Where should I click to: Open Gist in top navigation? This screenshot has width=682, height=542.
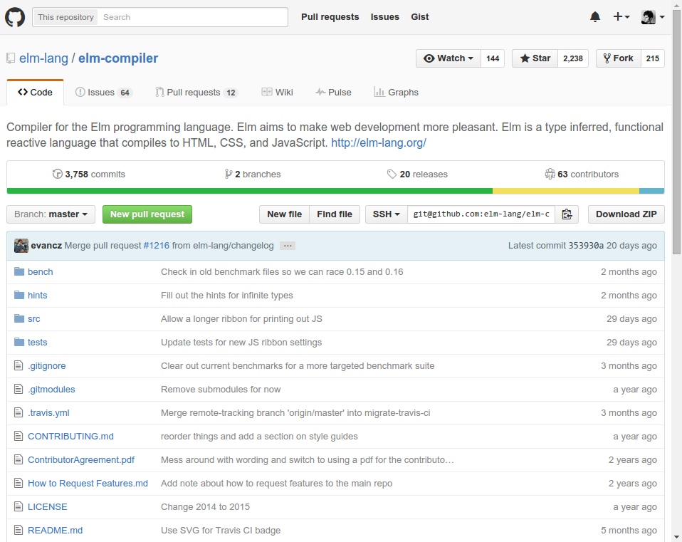420,17
